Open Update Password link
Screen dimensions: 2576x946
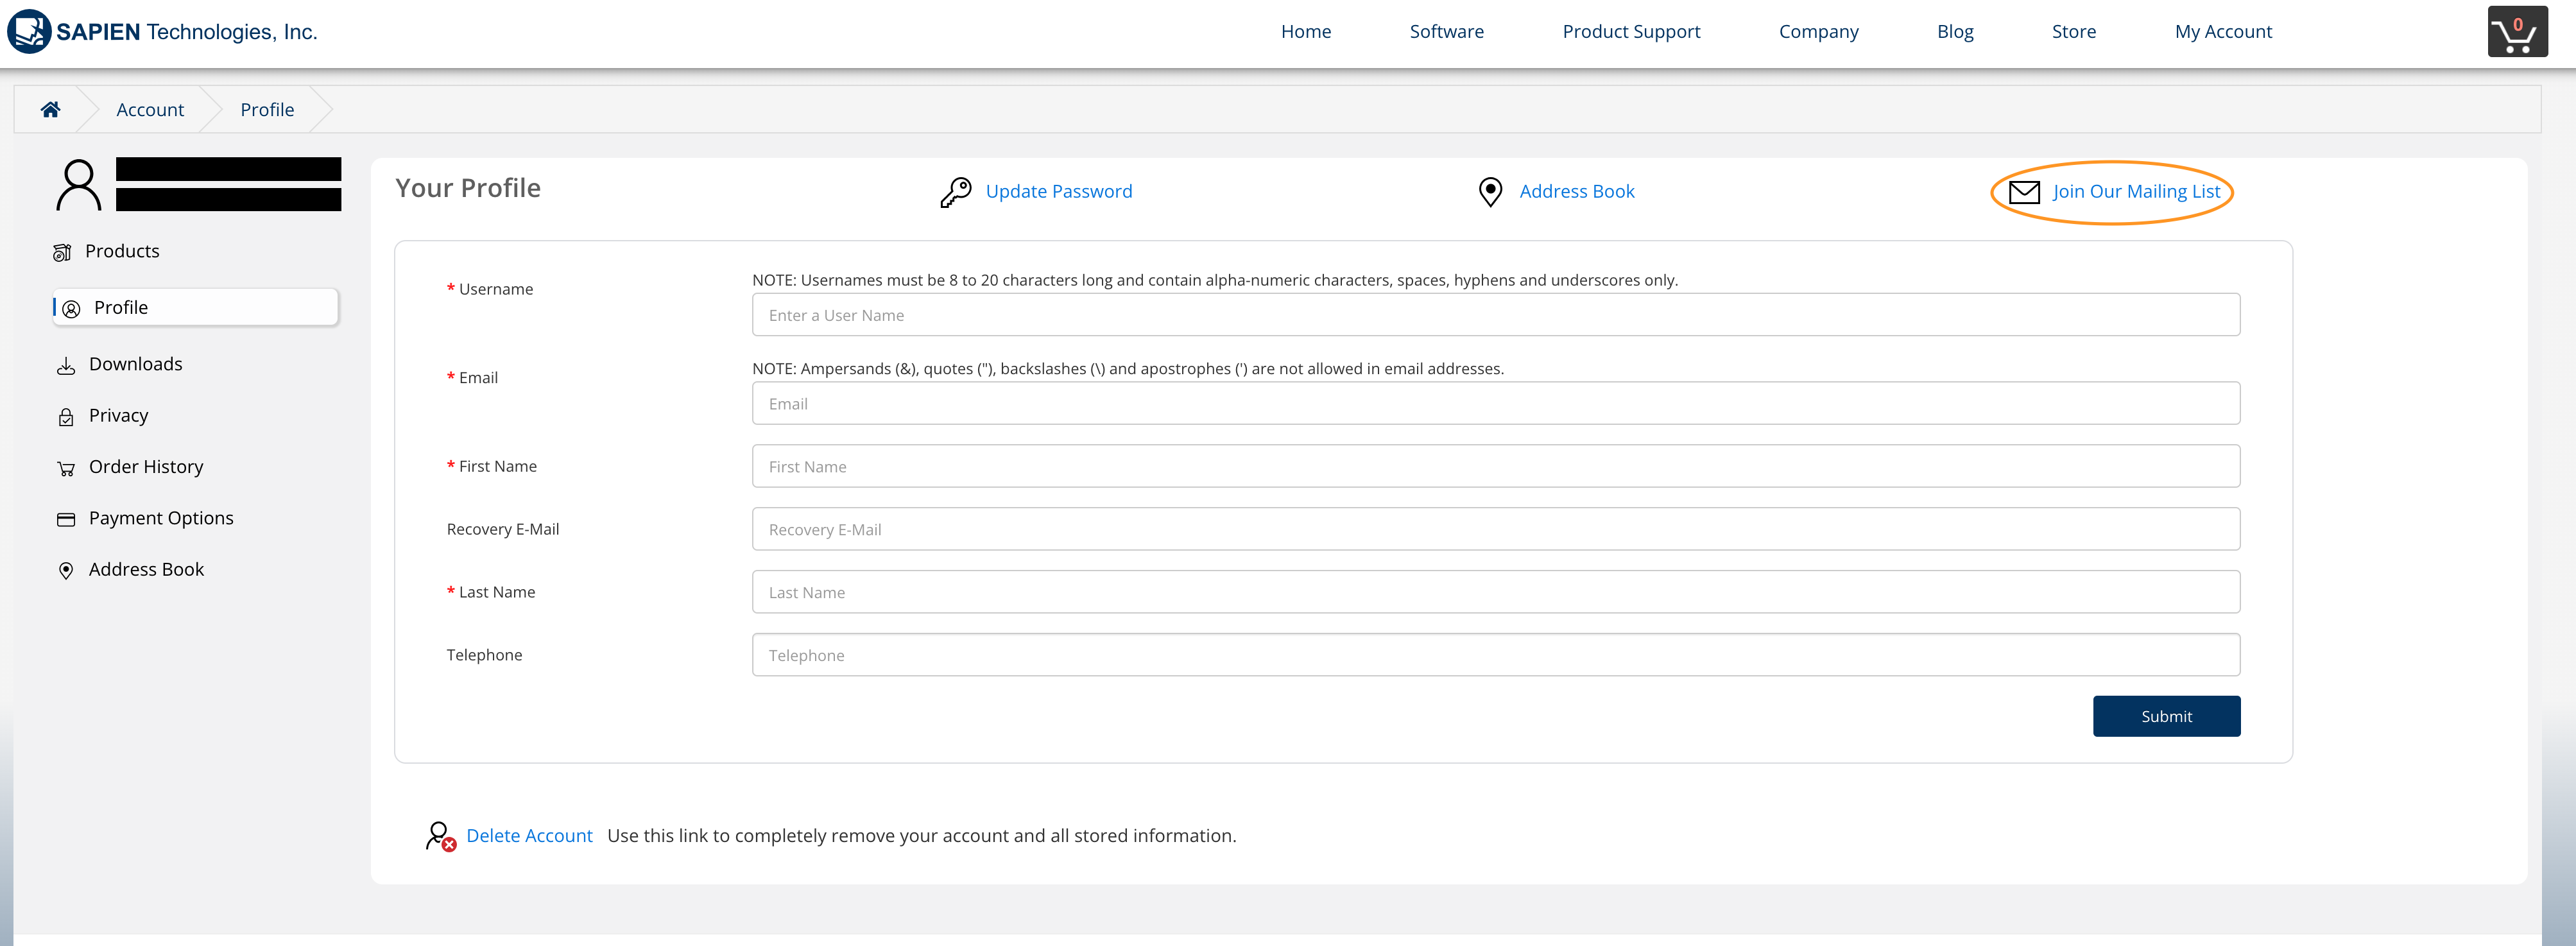click(x=1059, y=192)
